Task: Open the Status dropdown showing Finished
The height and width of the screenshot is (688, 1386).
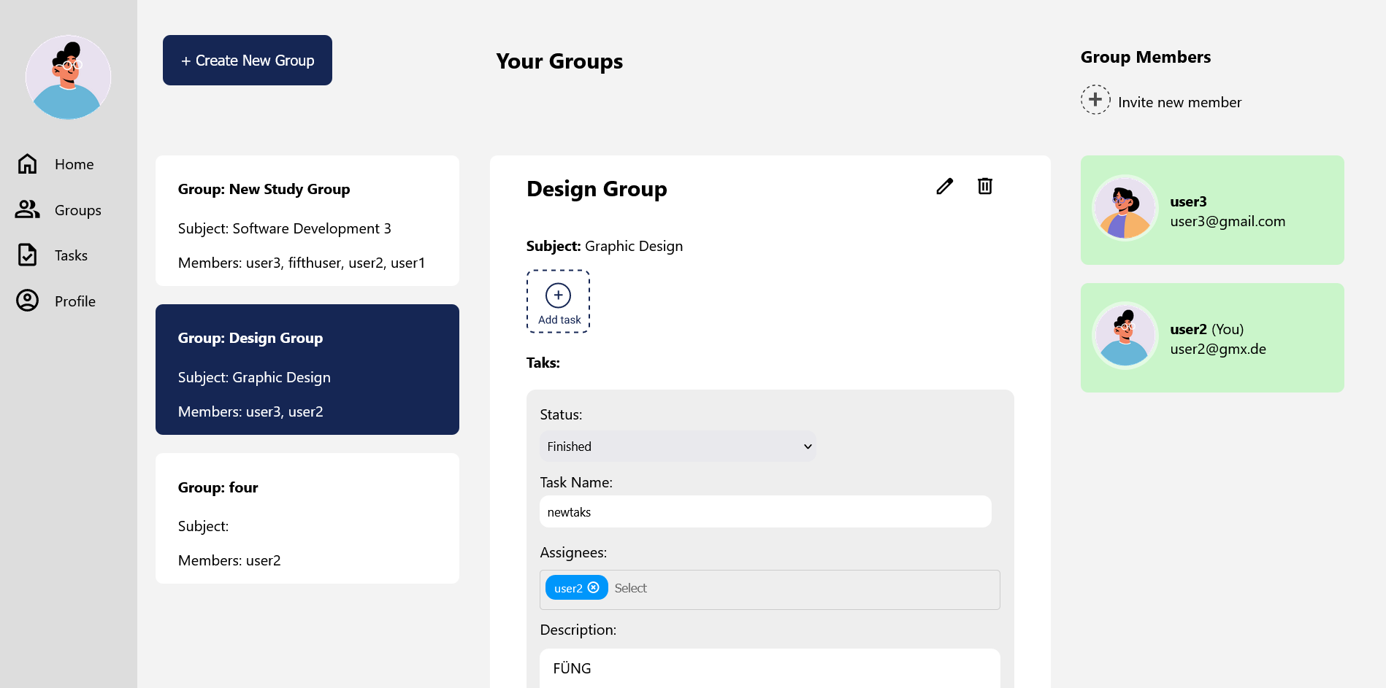Action: pos(677,447)
